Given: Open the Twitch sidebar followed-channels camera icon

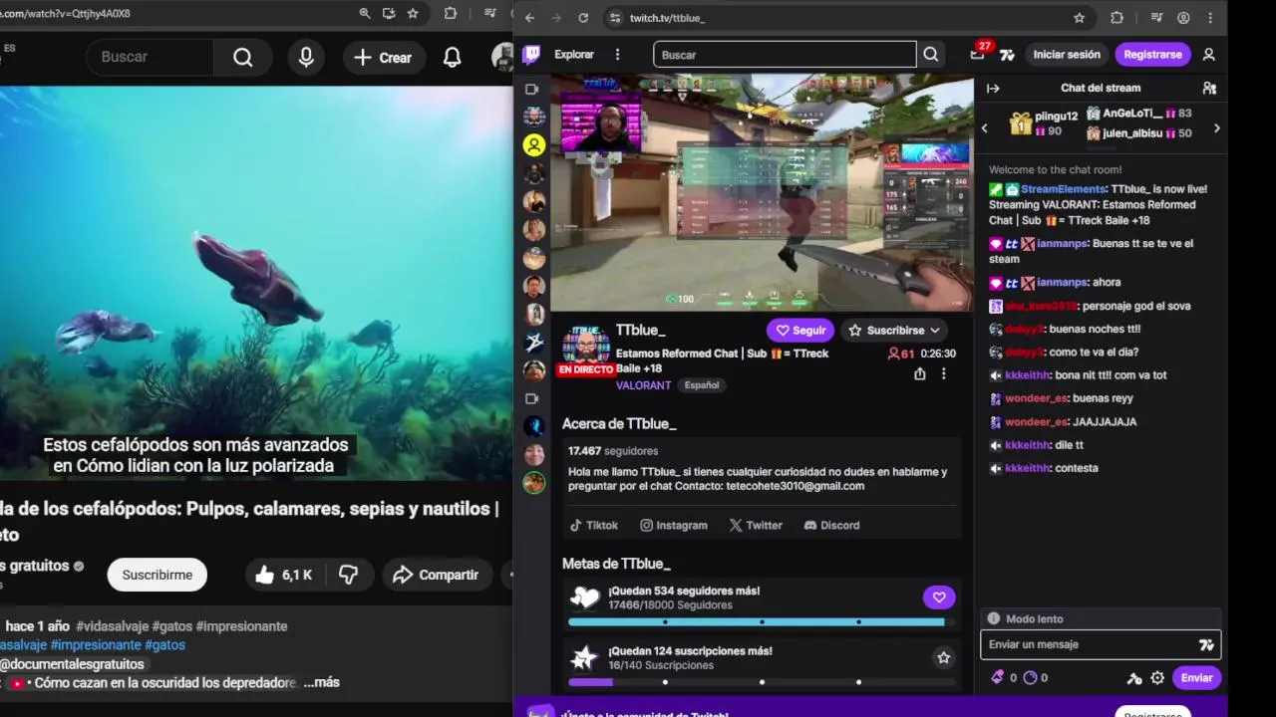Looking at the screenshot, I should point(532,89).
